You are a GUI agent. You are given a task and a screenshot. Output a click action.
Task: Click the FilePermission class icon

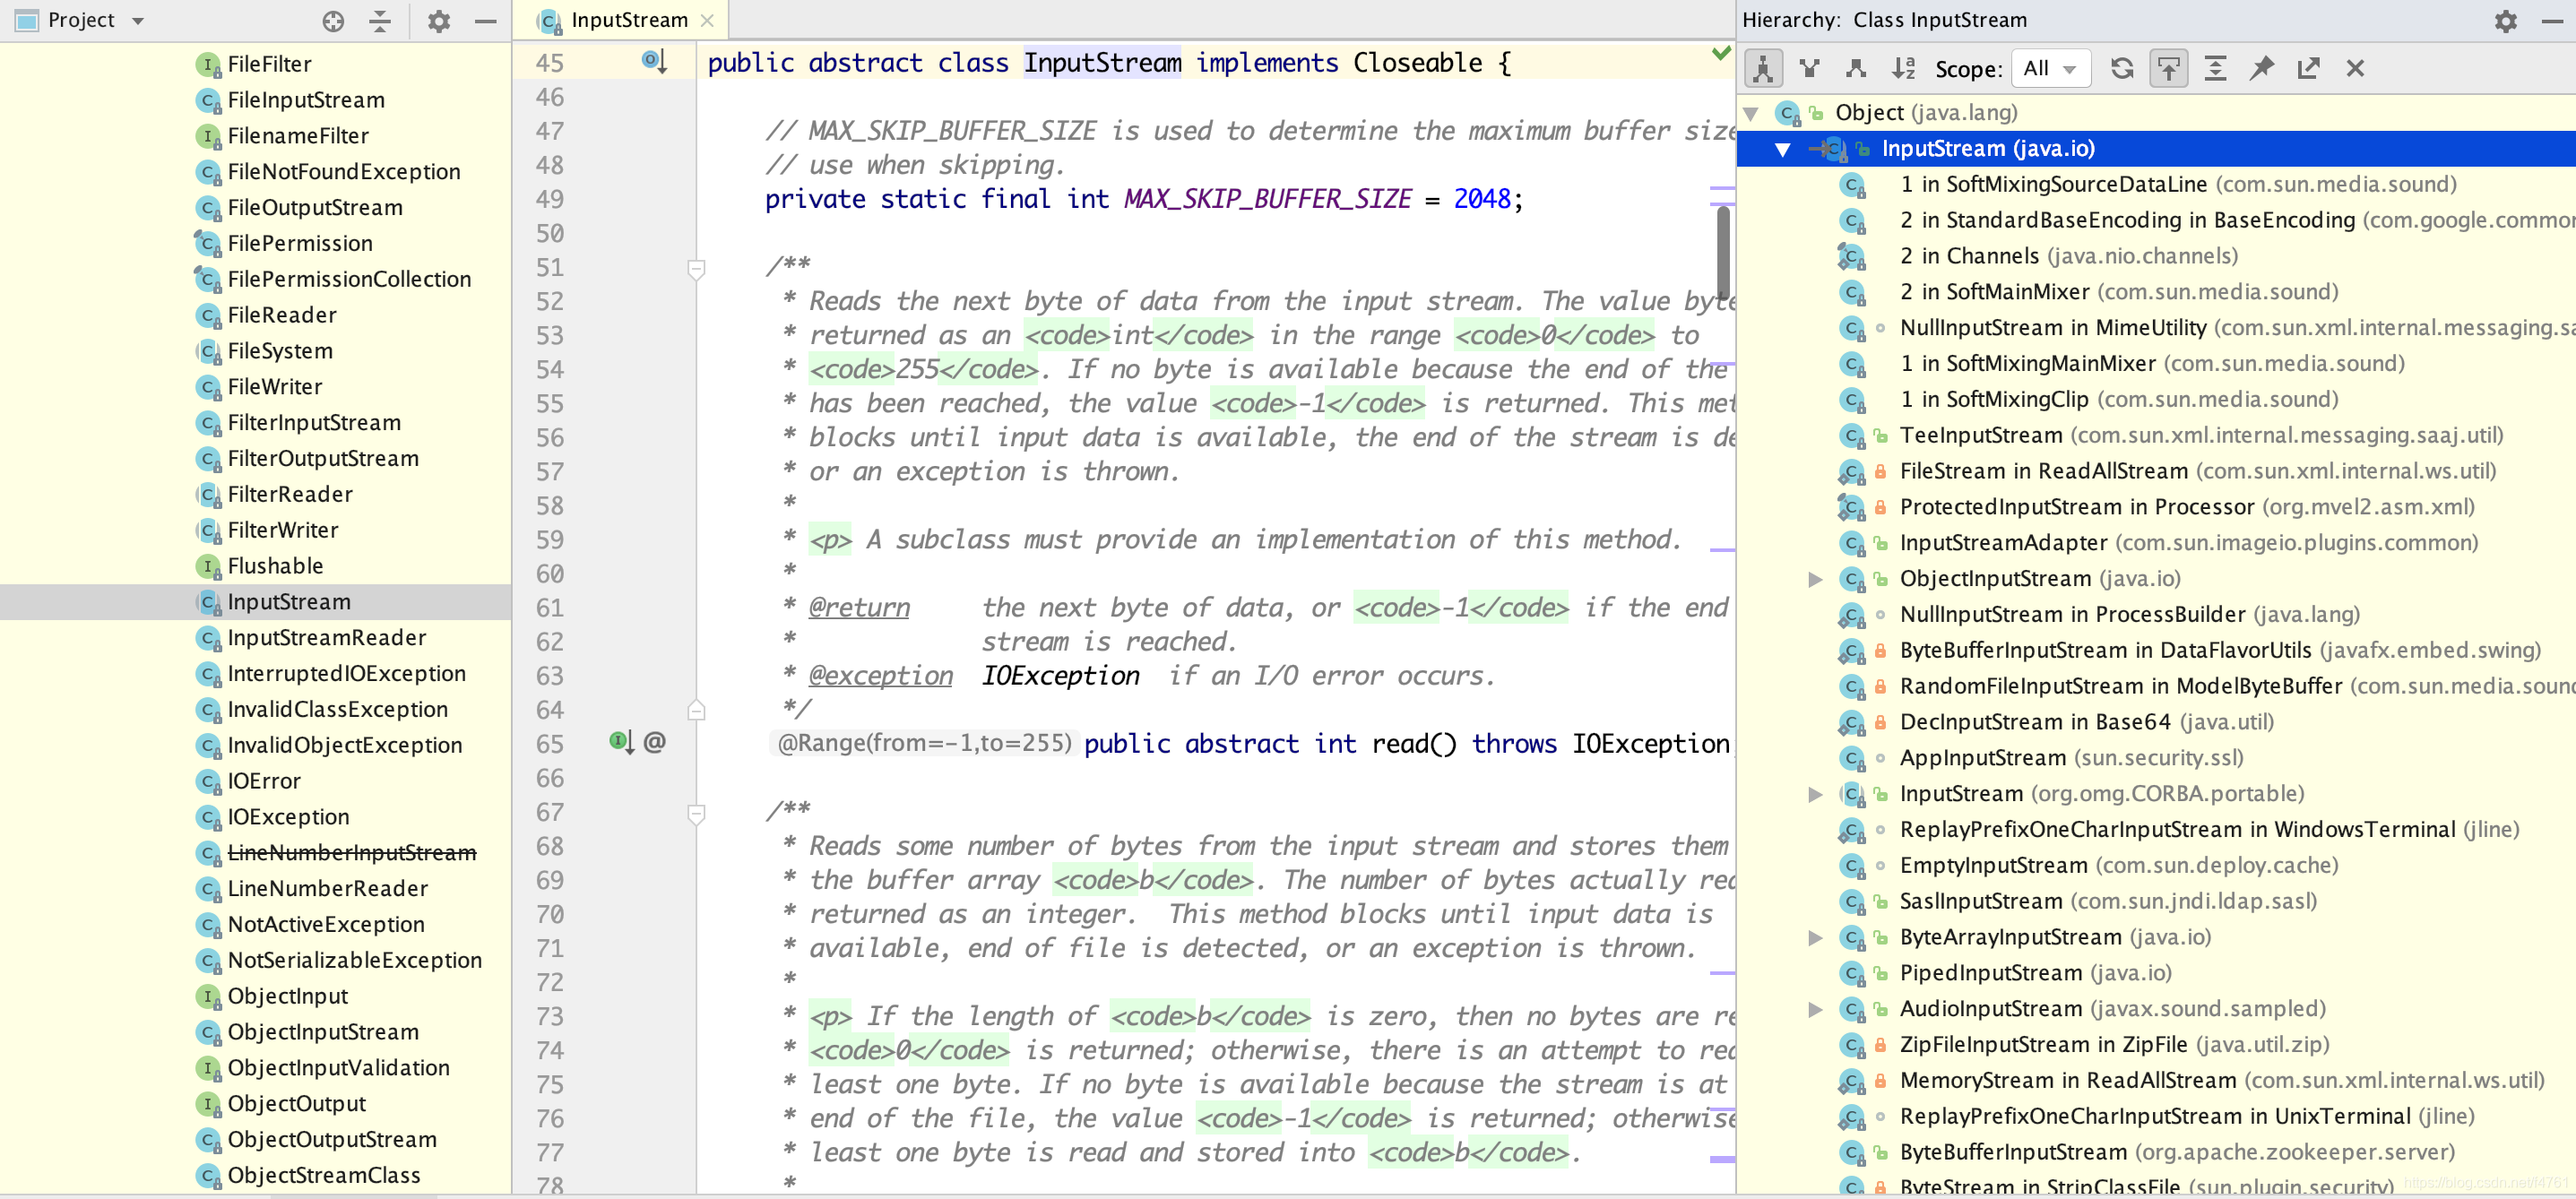208,243
